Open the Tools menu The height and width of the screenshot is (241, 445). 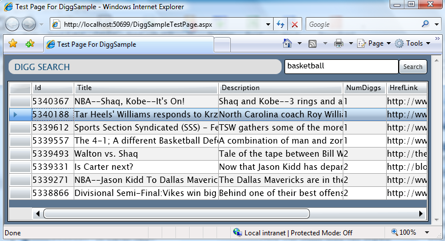[x=413, y=43]
